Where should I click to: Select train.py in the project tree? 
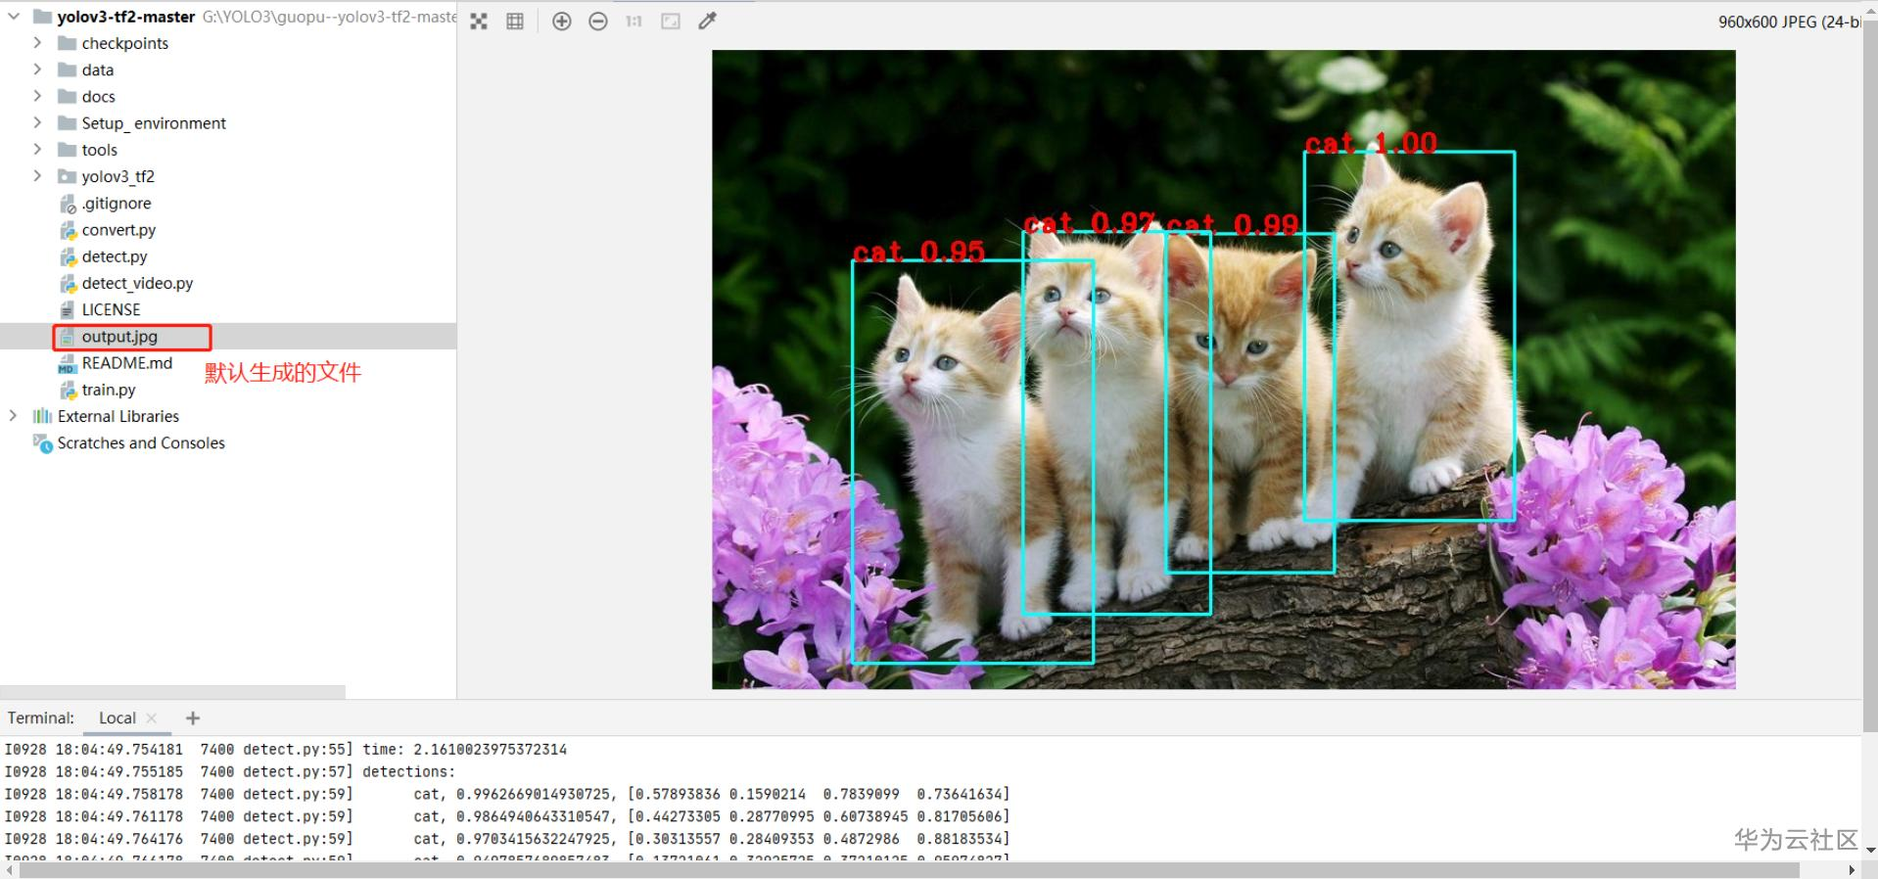click(x=109, y=390)
